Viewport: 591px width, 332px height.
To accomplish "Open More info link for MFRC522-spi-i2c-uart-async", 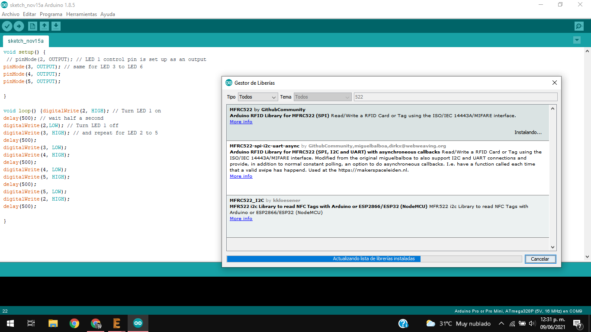I will pos(241,176).
